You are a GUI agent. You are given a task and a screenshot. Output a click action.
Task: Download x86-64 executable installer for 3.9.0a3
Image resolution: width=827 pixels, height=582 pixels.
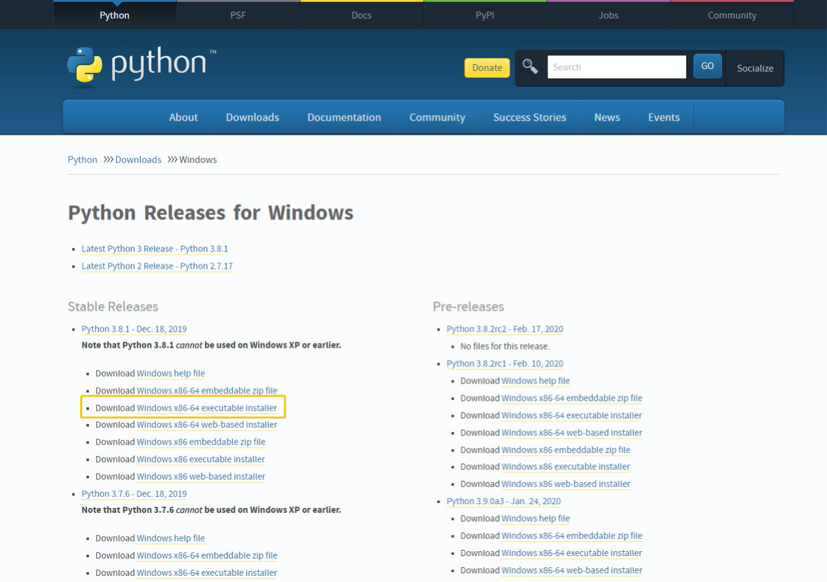pyautogui.click(x=572, y=553)
